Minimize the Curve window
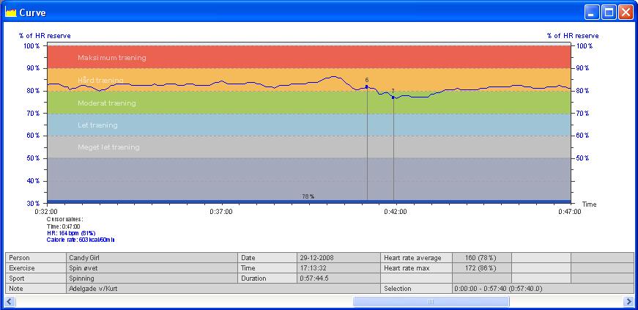638x310 pixels. point(592,12)
